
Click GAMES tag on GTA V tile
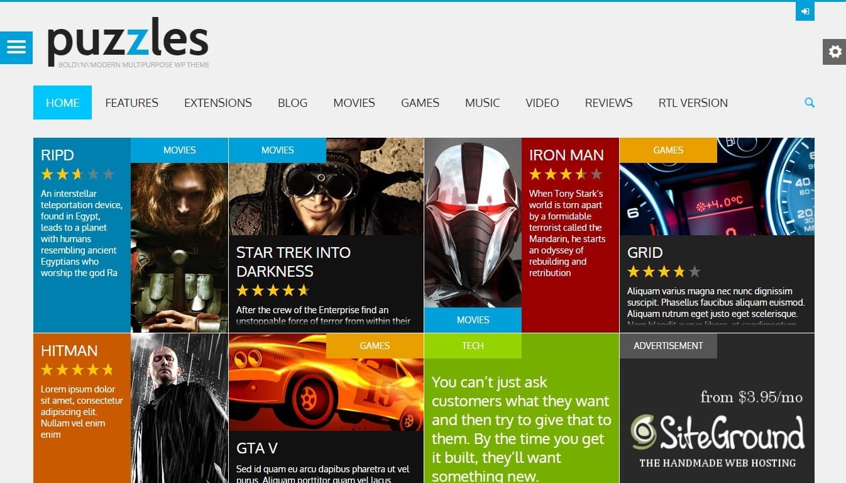[375, 345]
